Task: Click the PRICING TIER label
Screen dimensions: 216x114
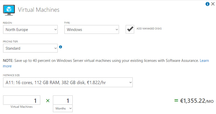Action: [10, 41]
